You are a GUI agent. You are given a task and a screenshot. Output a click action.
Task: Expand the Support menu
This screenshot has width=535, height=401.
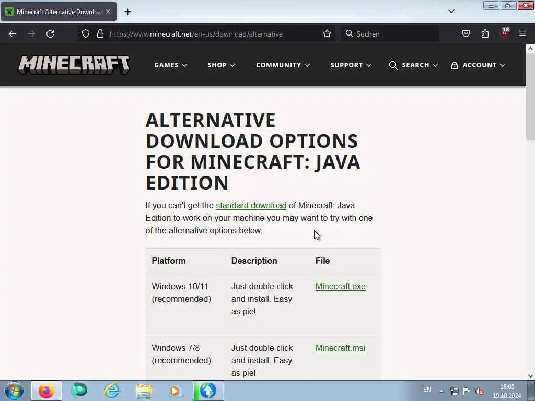tap(351, 65)
